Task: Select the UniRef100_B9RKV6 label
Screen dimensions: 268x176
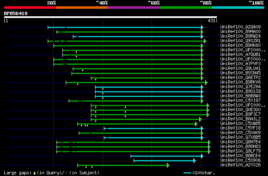Action: (x=240, y=82)
